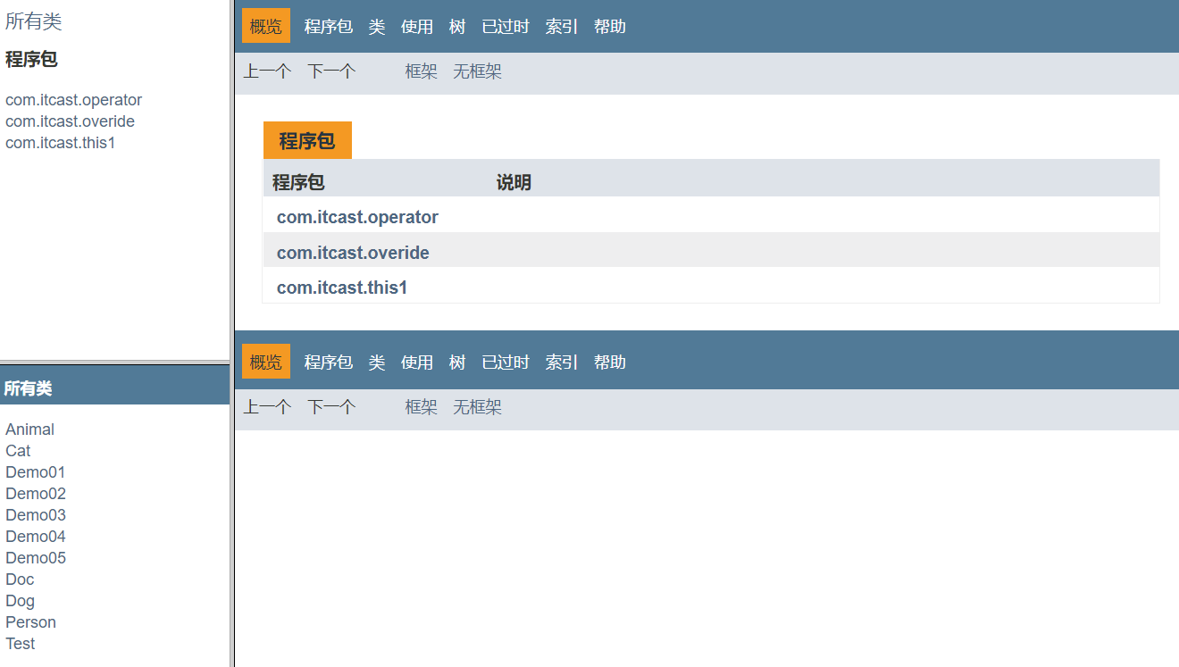Image resolution: width=1179 pixels, height=667 pixels.
Task: Open the Person class from the class list
Action: [x=30, y=621]
